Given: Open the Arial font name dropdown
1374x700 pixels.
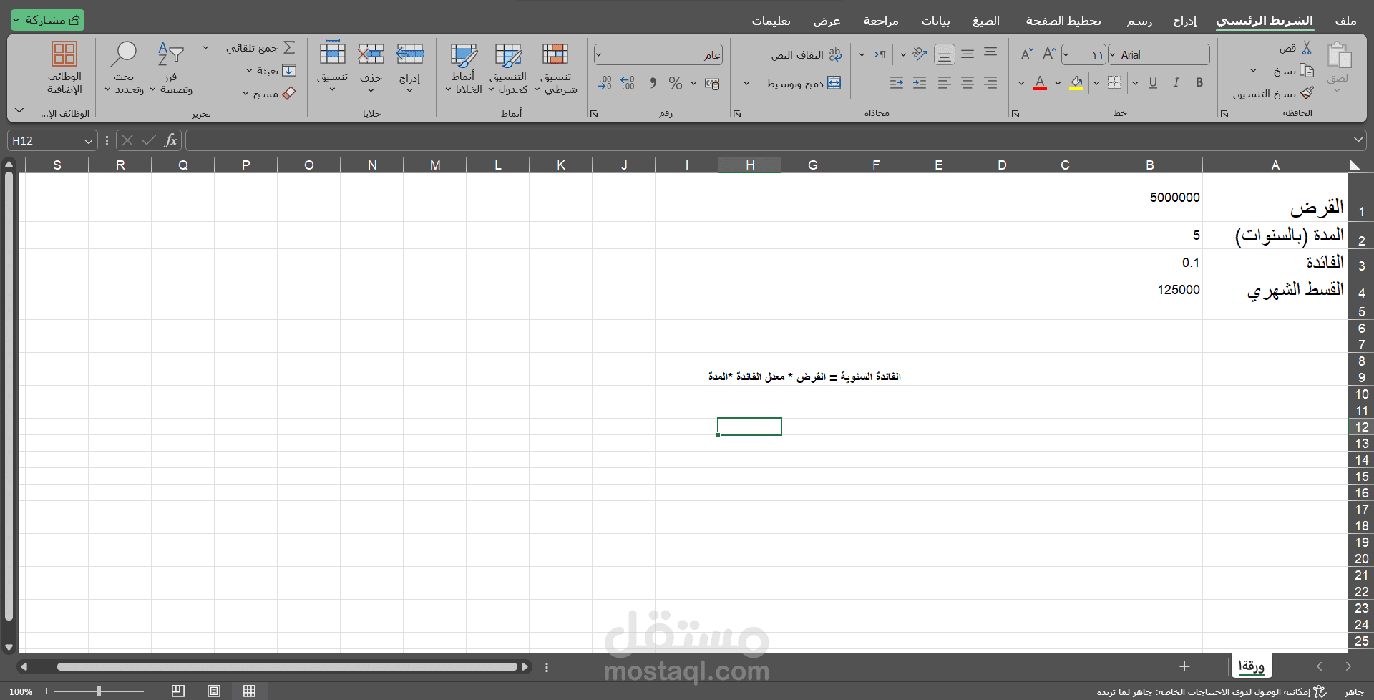Looking at the screenshot, I should point(1113,54).
